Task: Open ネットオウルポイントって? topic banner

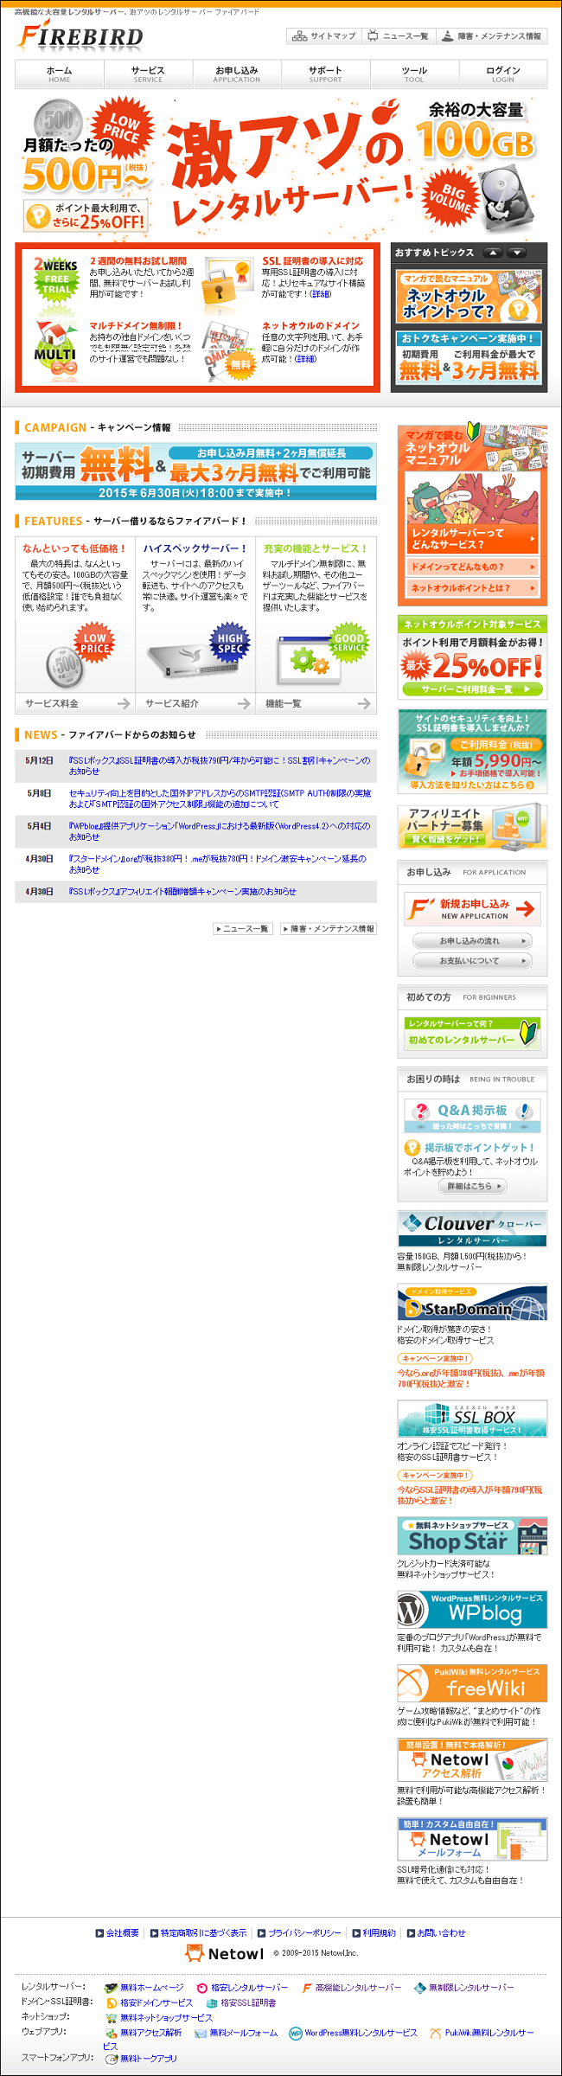Action: coord(469,297)
